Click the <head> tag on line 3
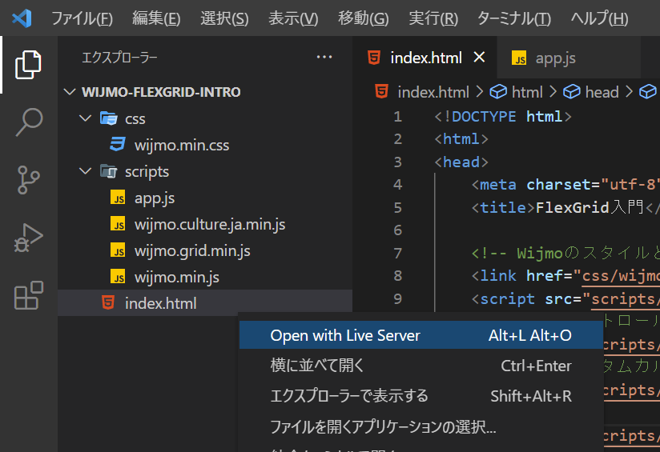 [x=461, y=162]
